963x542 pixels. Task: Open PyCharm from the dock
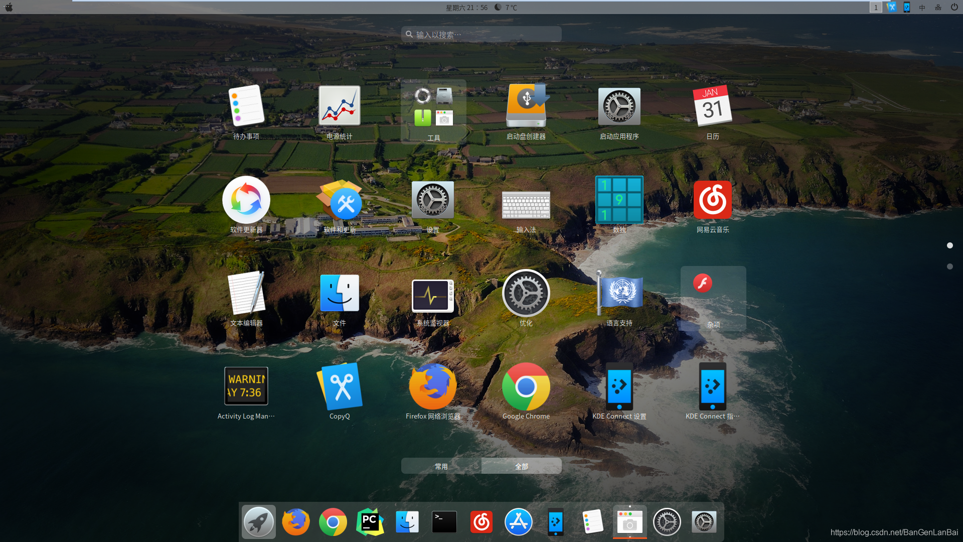[x=370, y=522]
